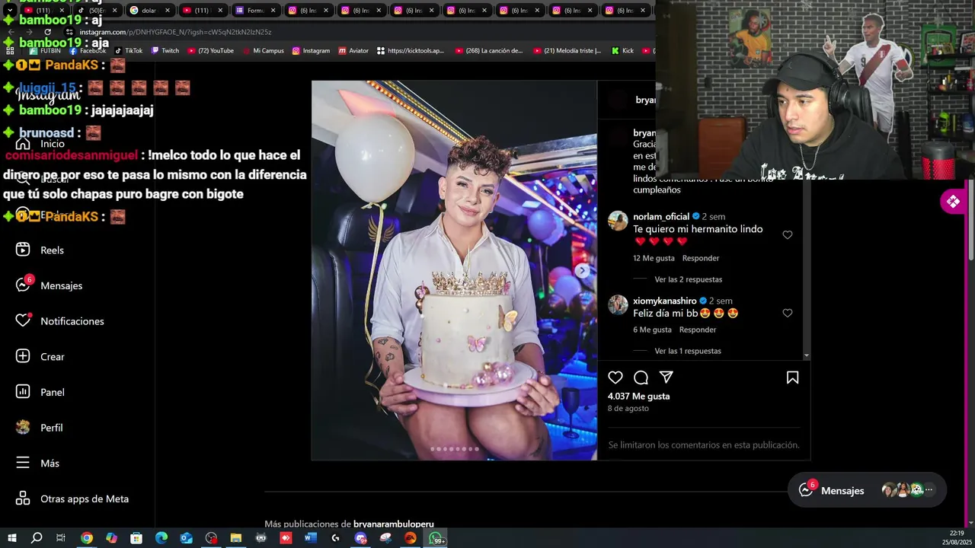Open xiomykanashiro's profile link
The height and width of the screenshot is (548, 975).
pos(664,301)
